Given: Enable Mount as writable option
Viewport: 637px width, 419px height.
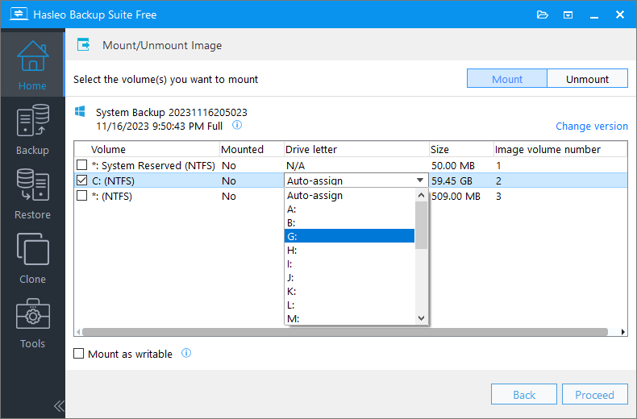Looking at the screenshot, I should [79, 354].
